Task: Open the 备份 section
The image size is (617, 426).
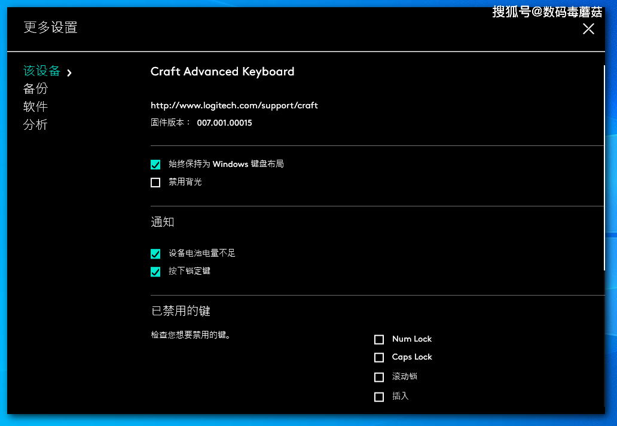Action: (x=35, y=89)
